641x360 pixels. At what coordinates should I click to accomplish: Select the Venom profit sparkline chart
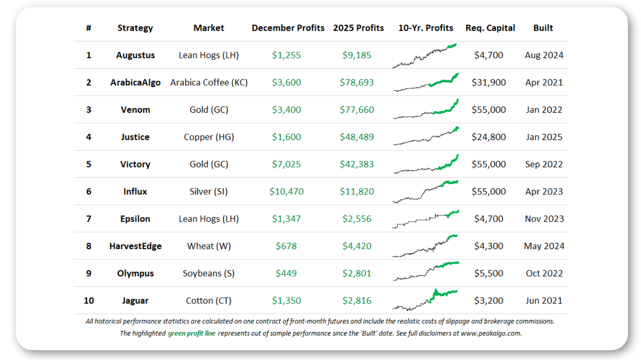coord(426,109)
